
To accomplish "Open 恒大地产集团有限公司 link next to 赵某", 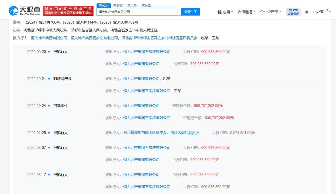I will pyautogui.click(x=141, y=79).
